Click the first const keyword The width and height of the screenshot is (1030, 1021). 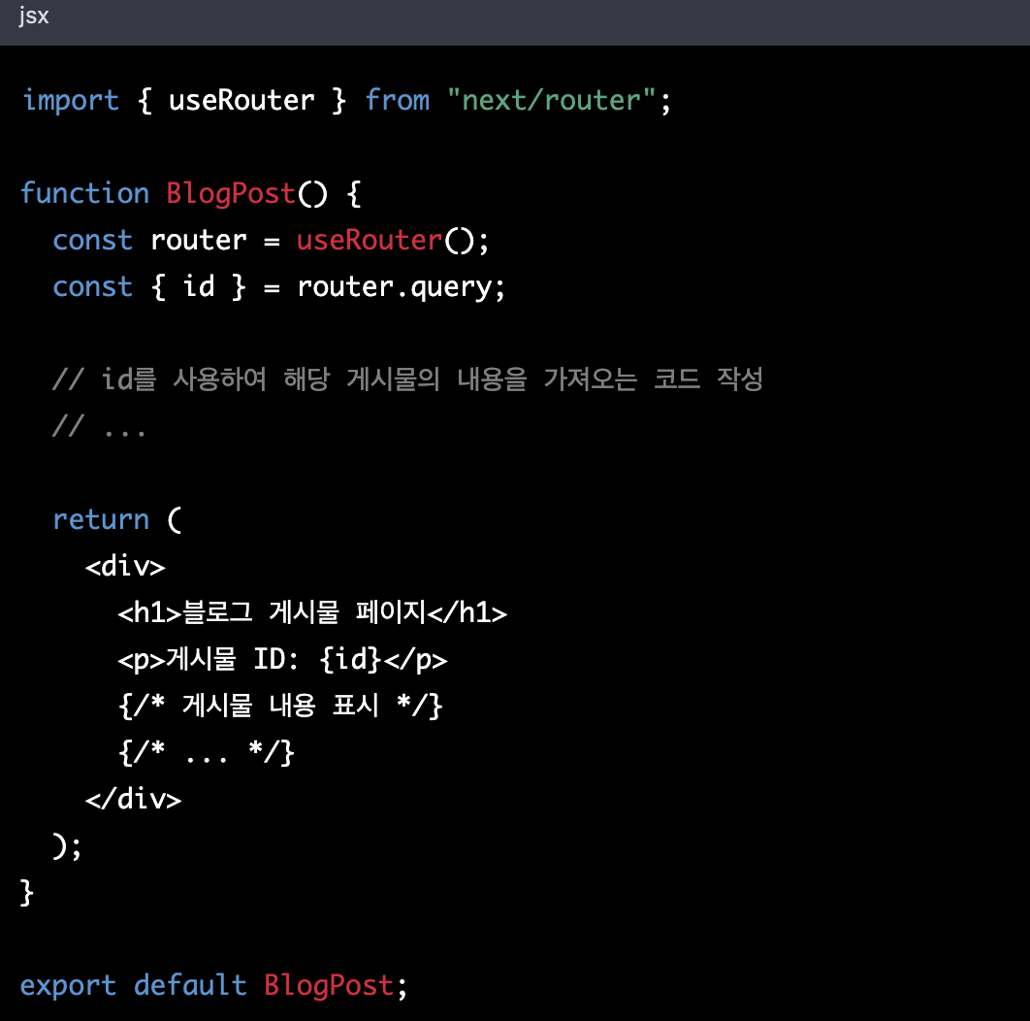tap(92, 240)
